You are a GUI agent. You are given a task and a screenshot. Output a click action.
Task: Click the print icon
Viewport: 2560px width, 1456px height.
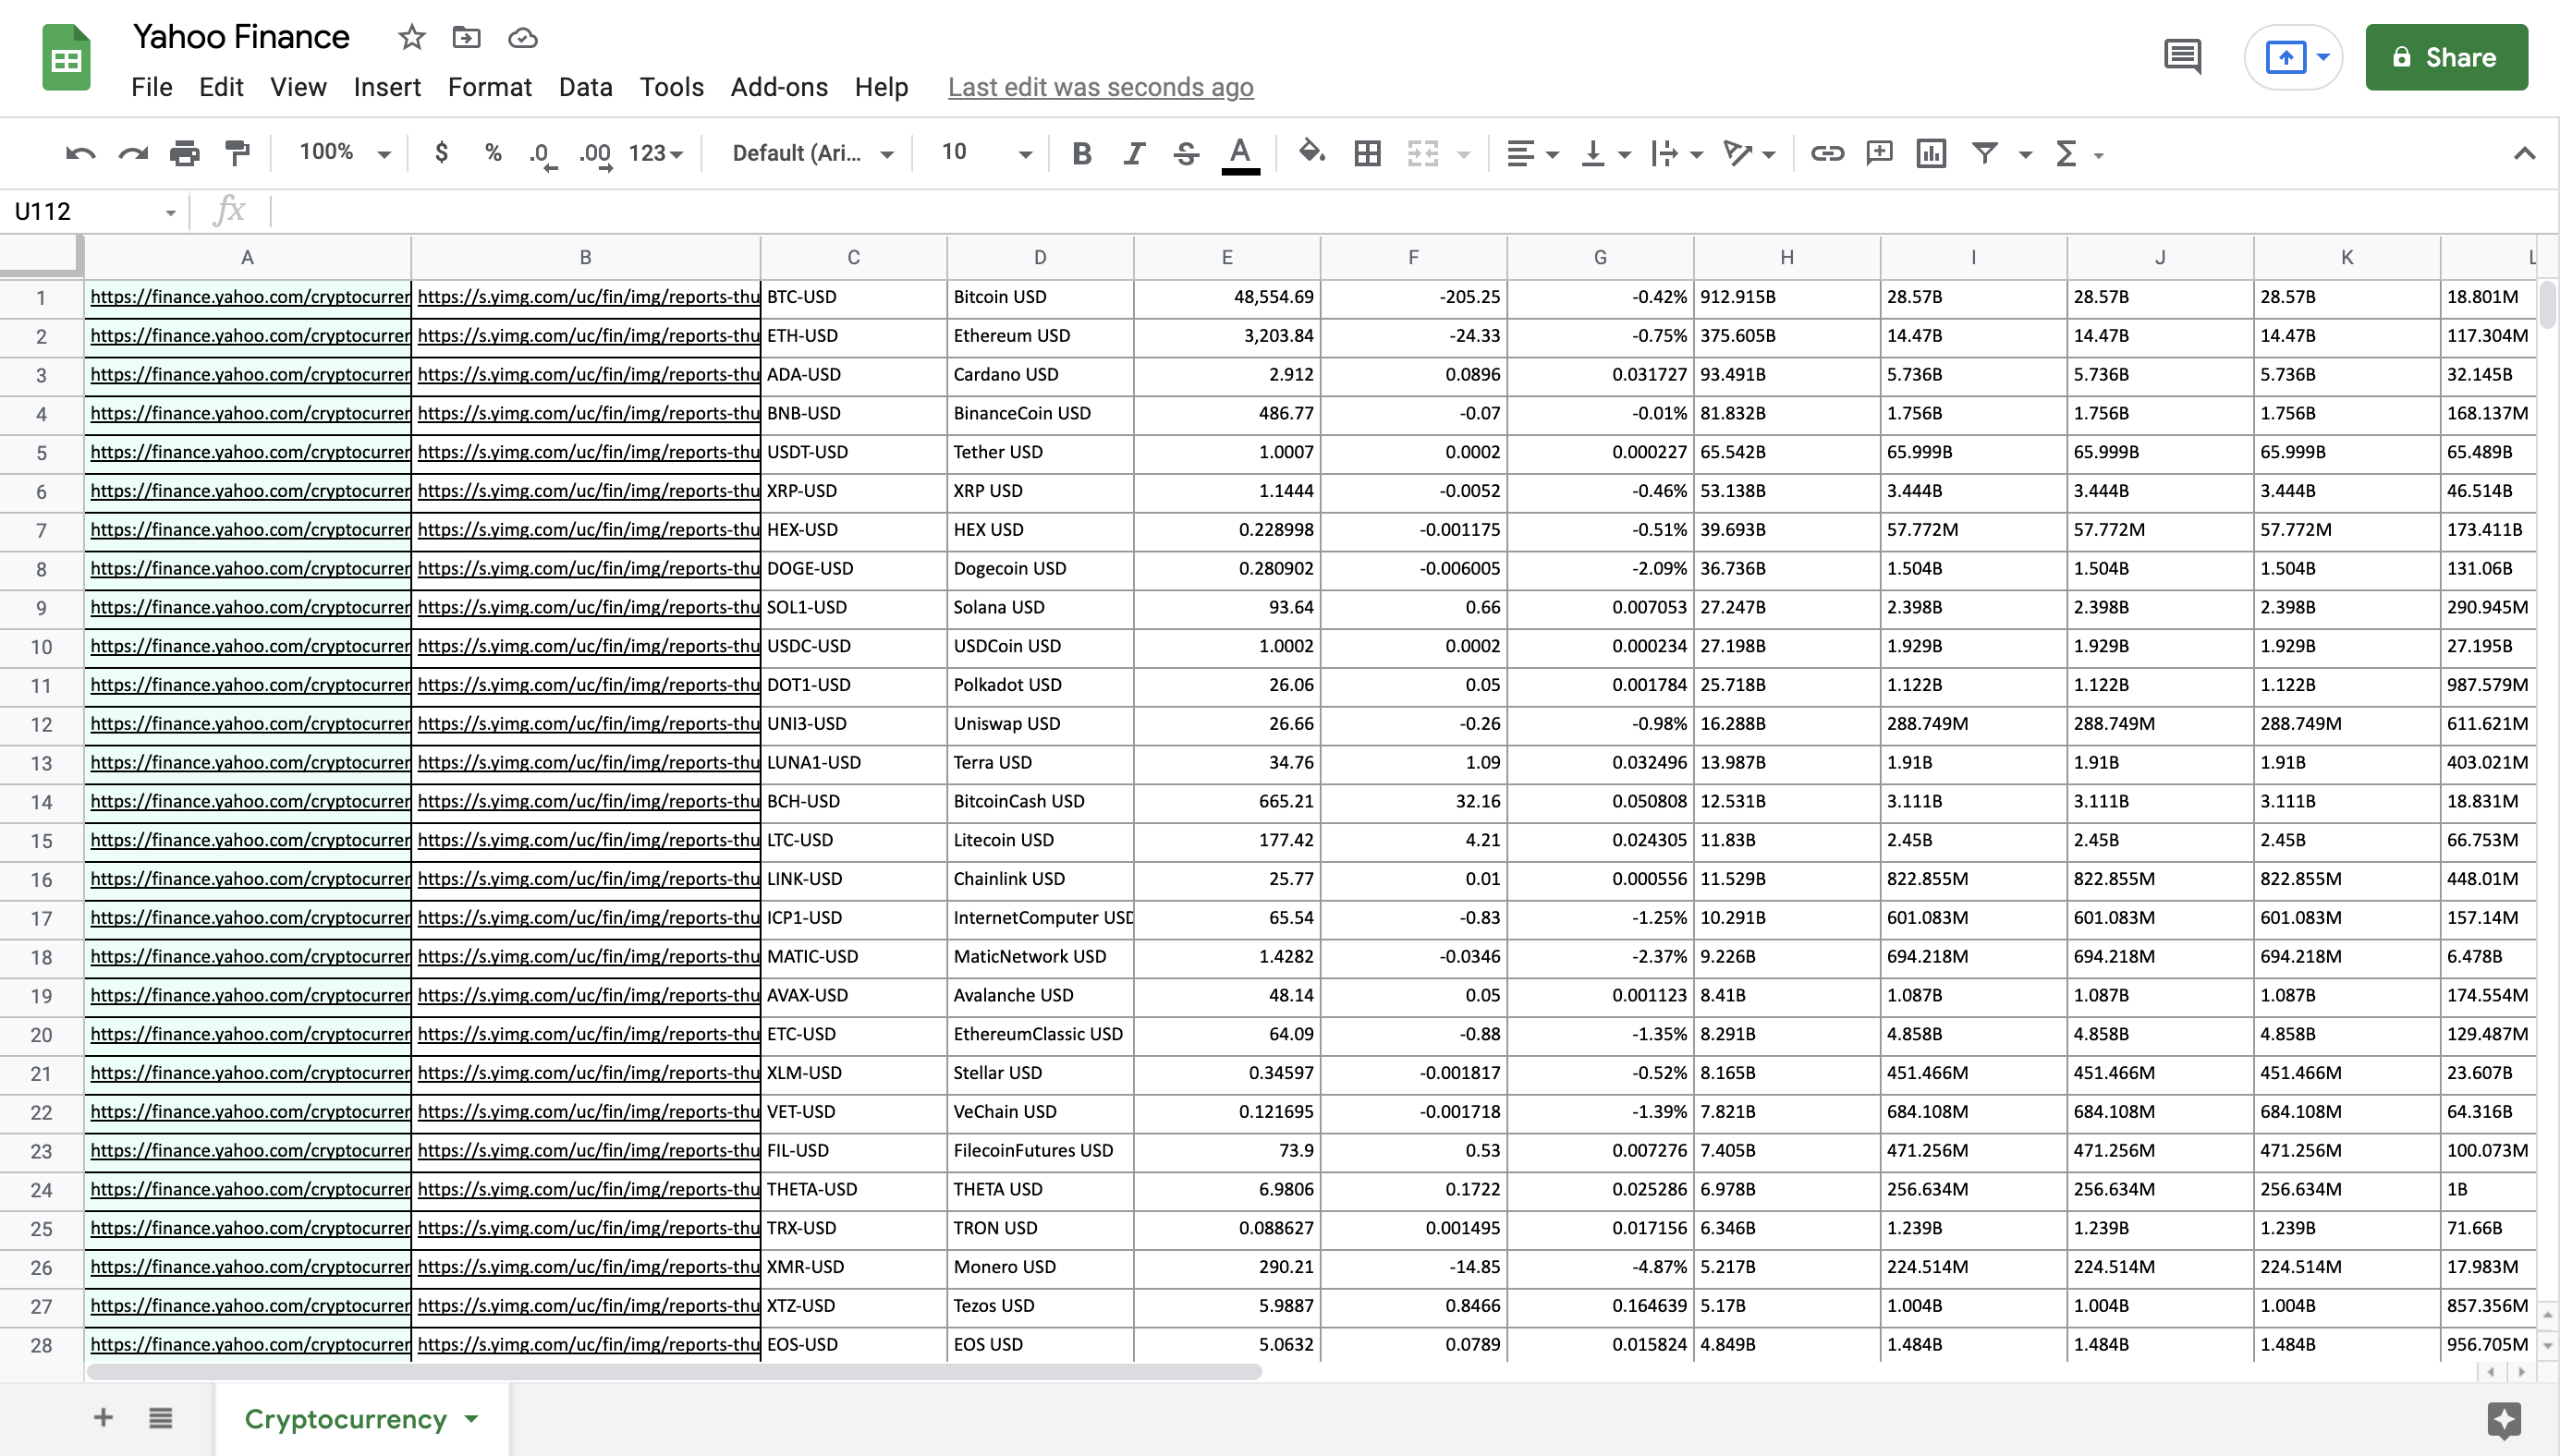(x=185, y=153)
